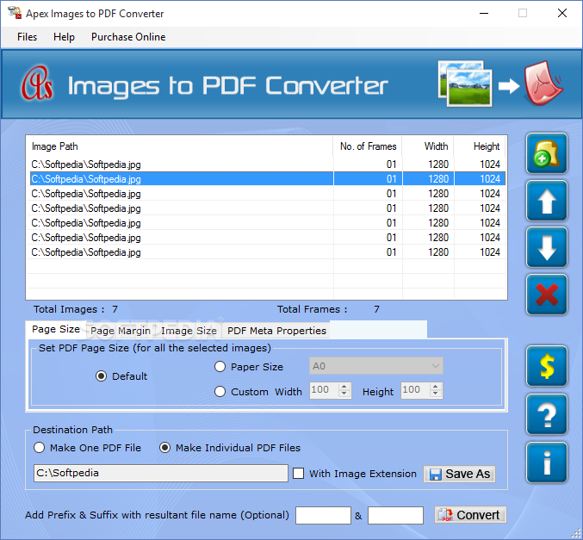Click the prefix input field

[x=323, y=515]
